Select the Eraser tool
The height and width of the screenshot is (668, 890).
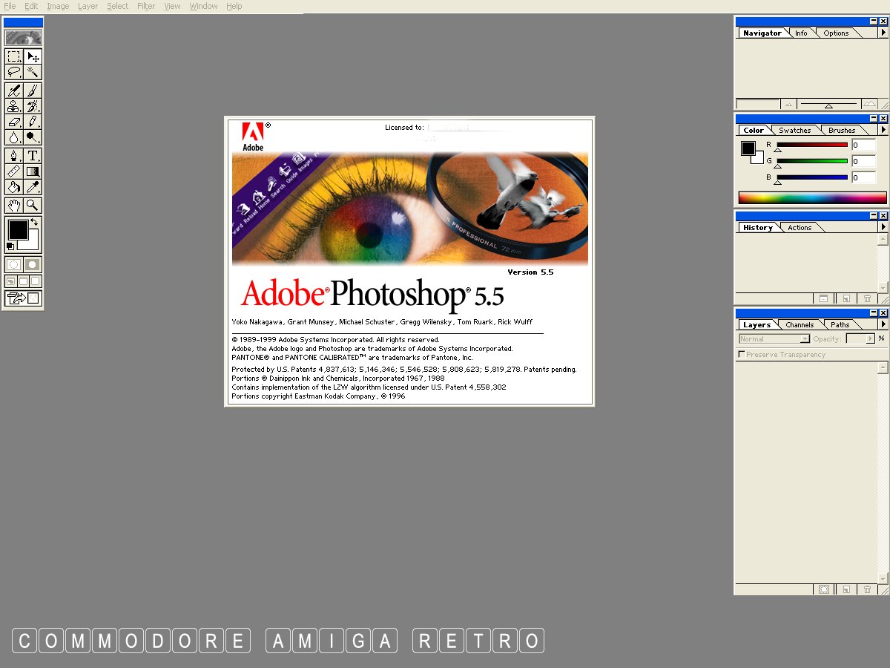click(x=14, y=122)
